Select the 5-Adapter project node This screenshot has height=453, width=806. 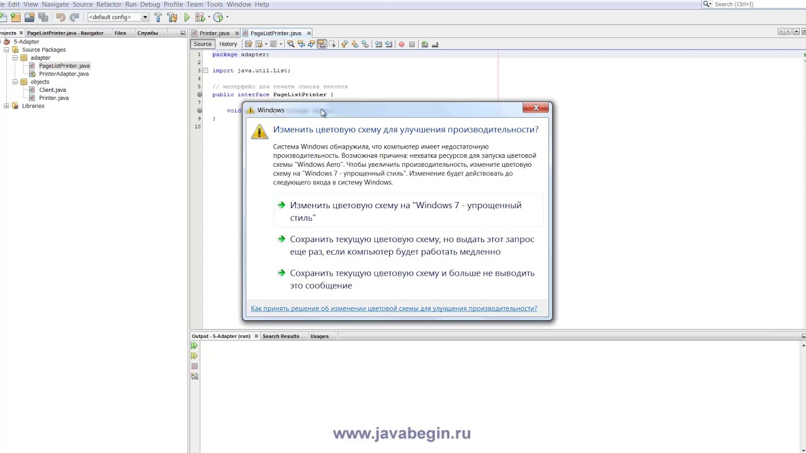tap(26, 42)
